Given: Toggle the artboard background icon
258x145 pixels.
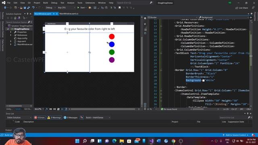Looking at the screenshot, I should point(58,109).
